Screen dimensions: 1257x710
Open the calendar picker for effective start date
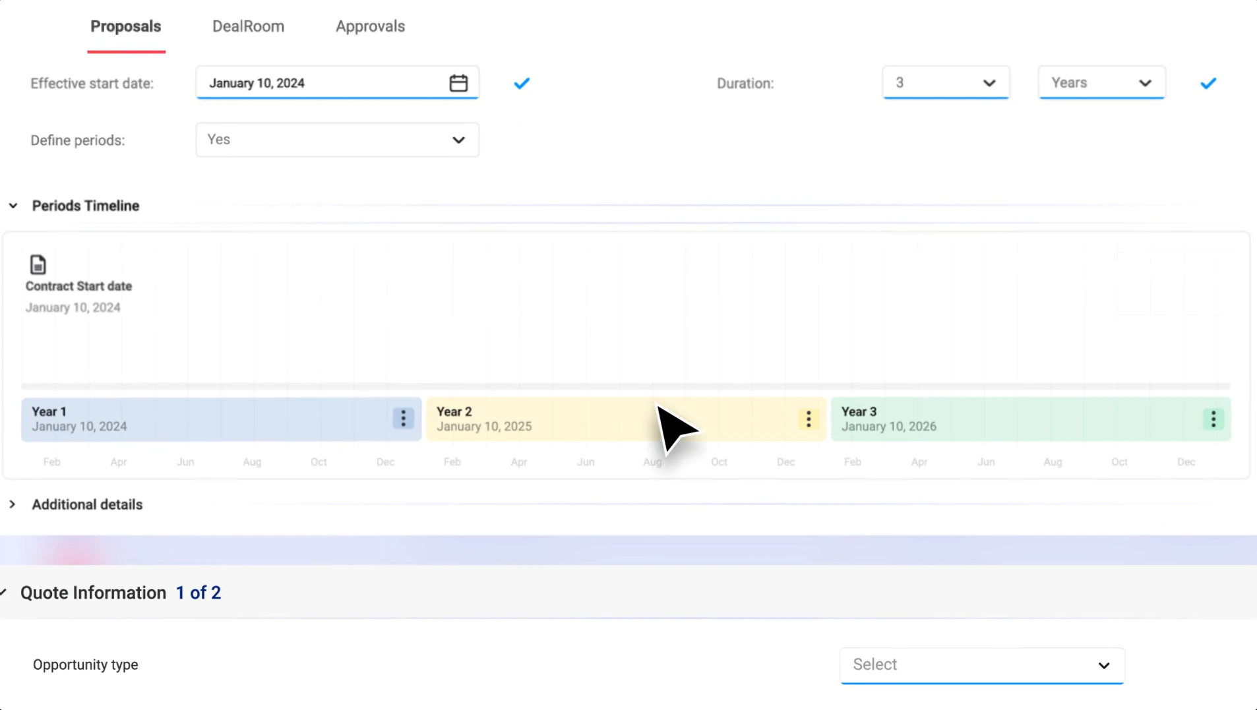coord(458,82)
